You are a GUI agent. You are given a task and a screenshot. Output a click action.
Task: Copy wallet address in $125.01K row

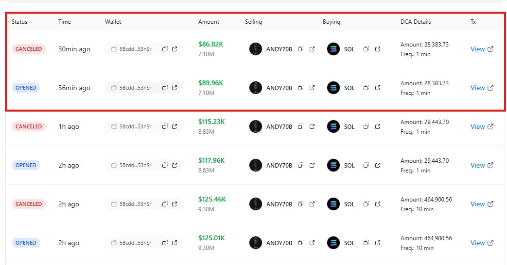coord(165,243)
